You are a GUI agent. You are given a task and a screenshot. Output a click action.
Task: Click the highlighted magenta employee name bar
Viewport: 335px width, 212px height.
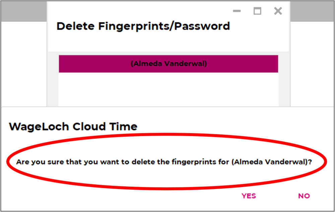pos(168,64)
